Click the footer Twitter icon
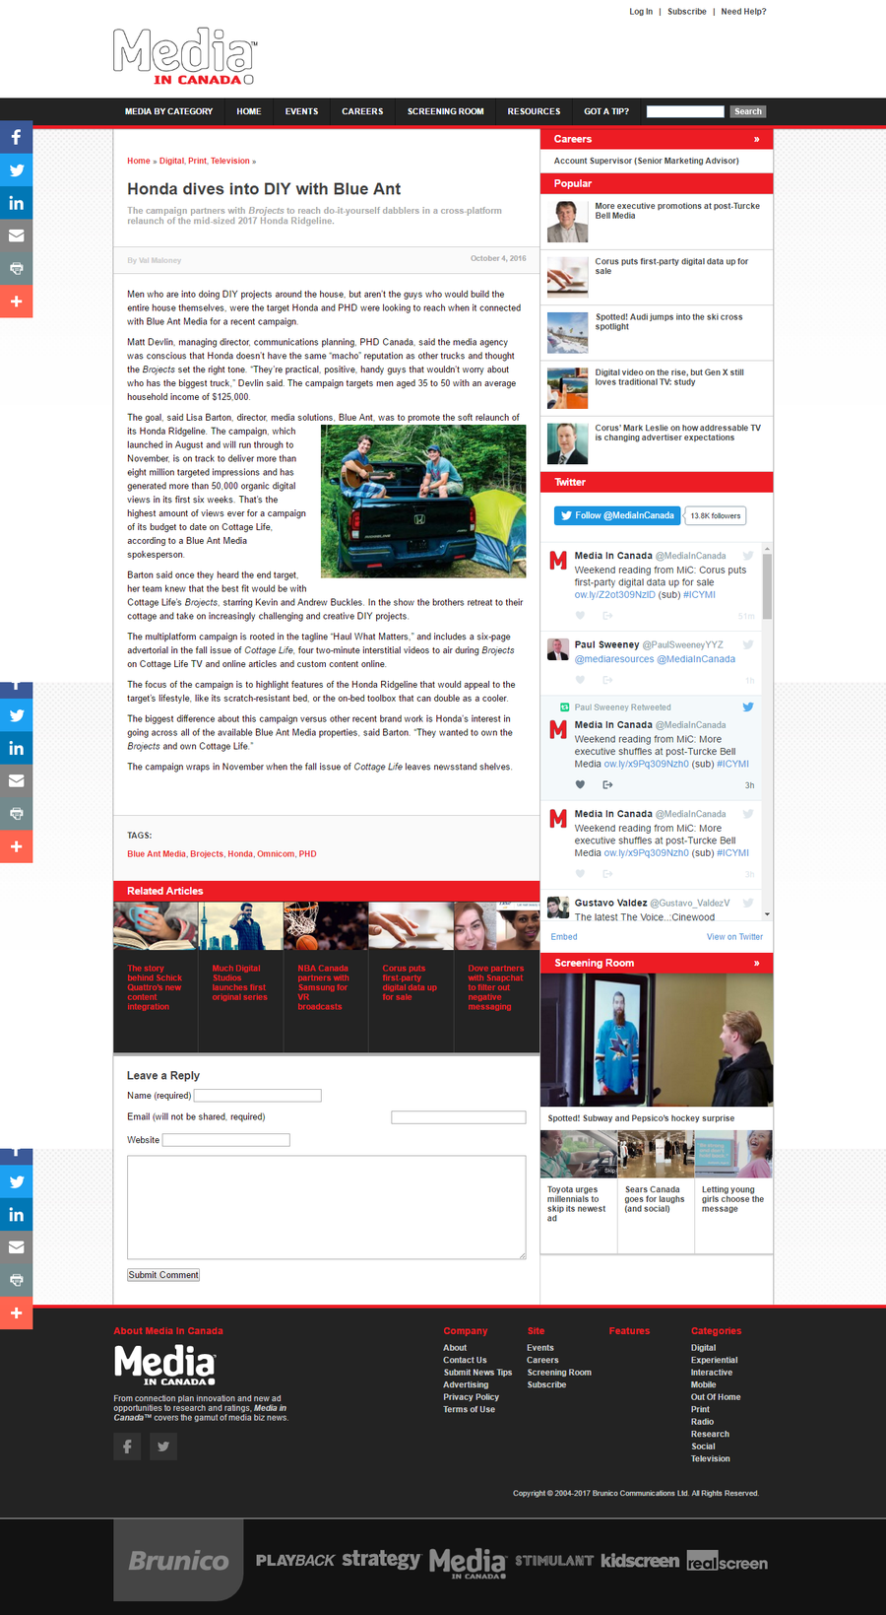 163,1447
